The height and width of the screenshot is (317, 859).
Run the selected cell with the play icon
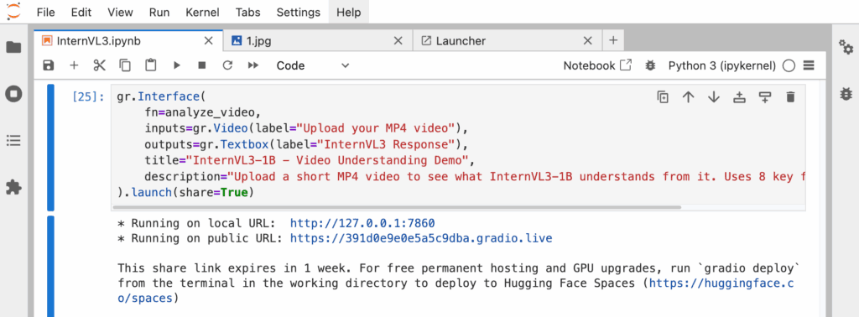pos(176,65)
